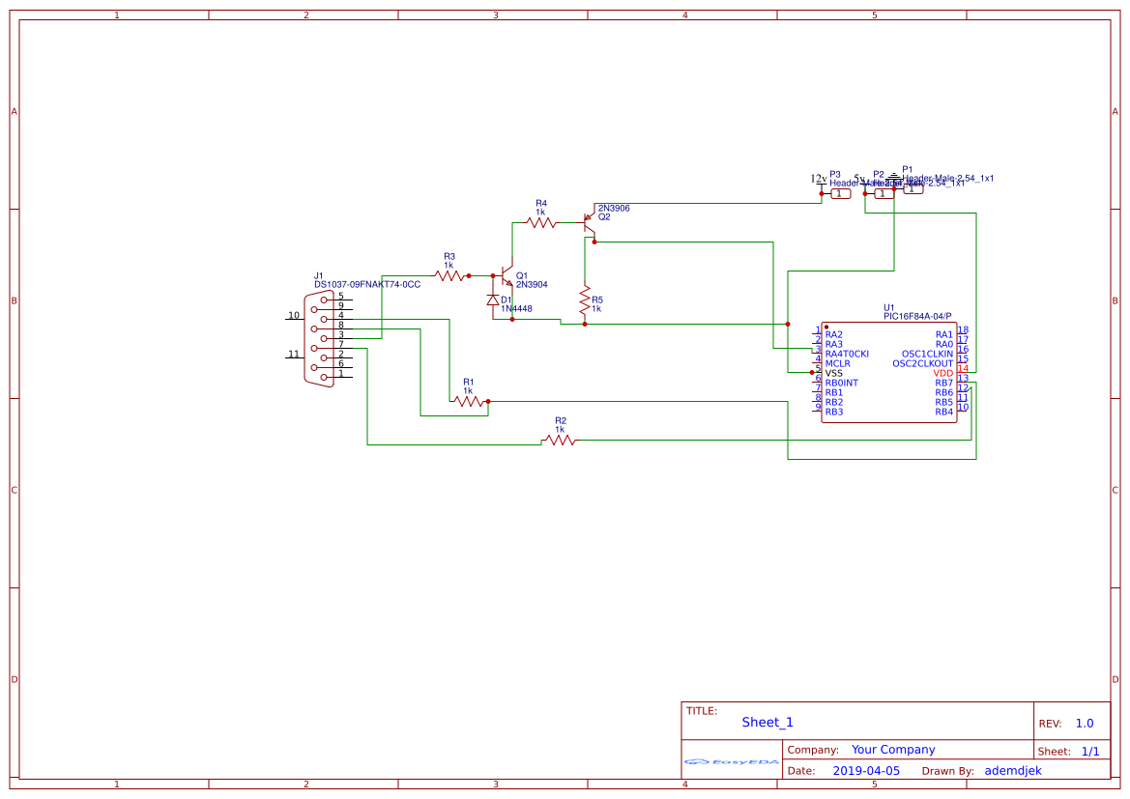Click the ground symbol above header P1
This screenshot has height=799, width=1130.
pos(892,175)
